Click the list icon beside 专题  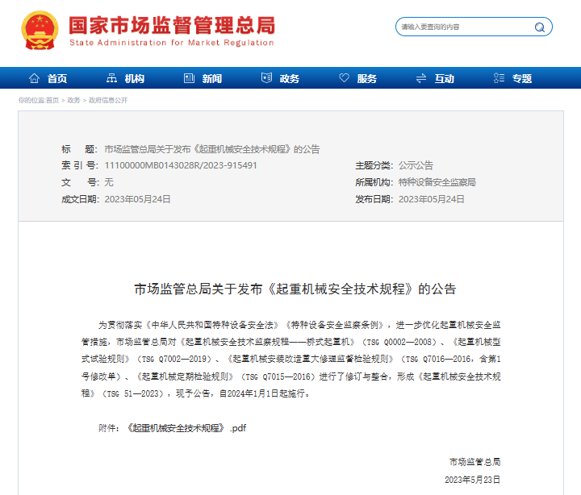click(499, 77)
